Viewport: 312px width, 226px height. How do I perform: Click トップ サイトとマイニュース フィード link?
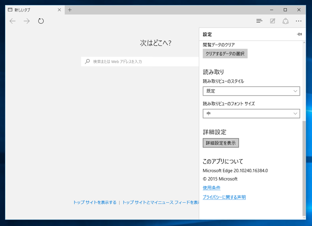[161, 202]
